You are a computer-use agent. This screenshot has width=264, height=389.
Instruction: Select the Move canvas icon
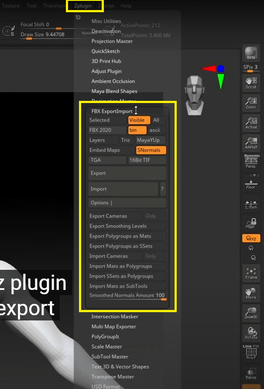[251, 293]
